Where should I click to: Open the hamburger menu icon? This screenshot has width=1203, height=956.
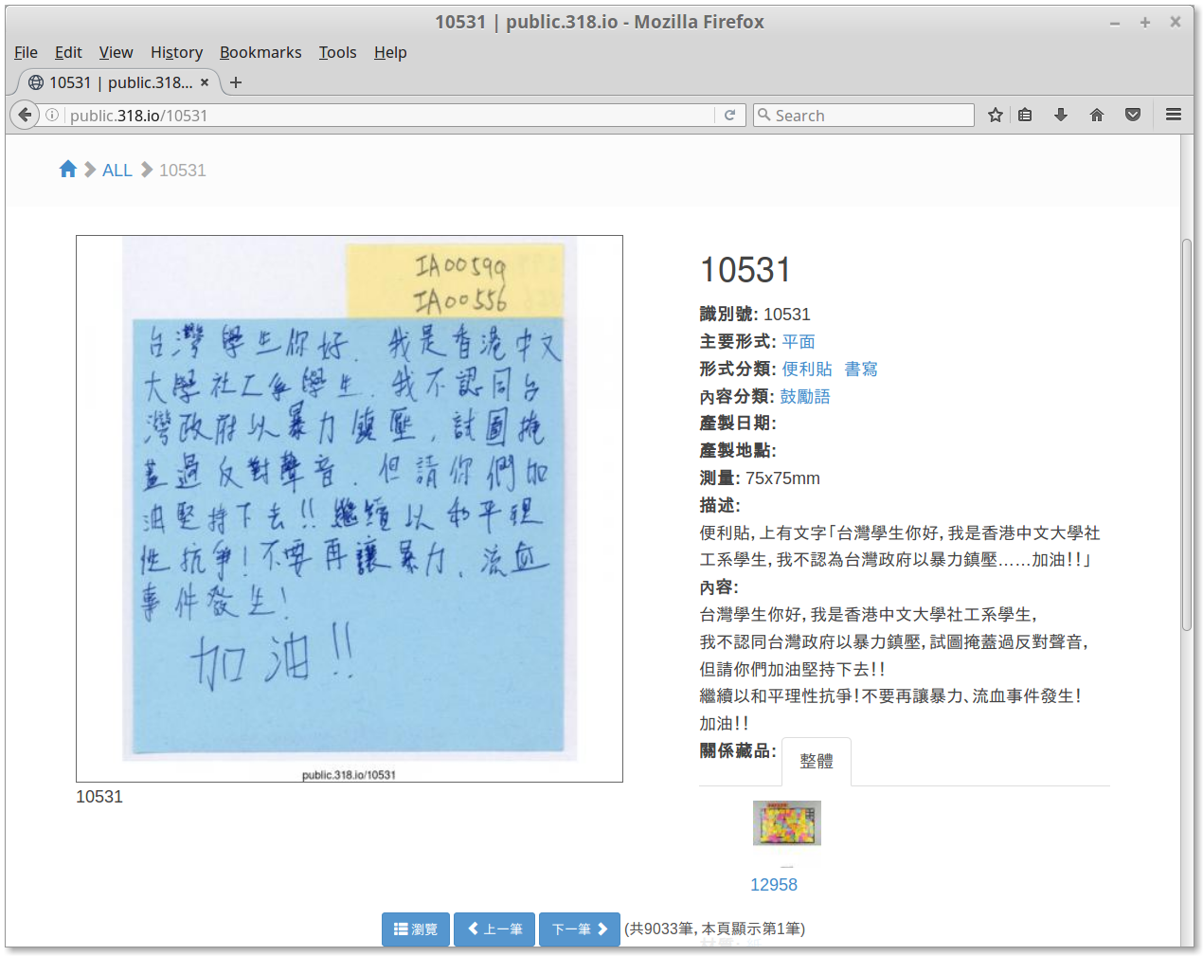coord(1174,115)
